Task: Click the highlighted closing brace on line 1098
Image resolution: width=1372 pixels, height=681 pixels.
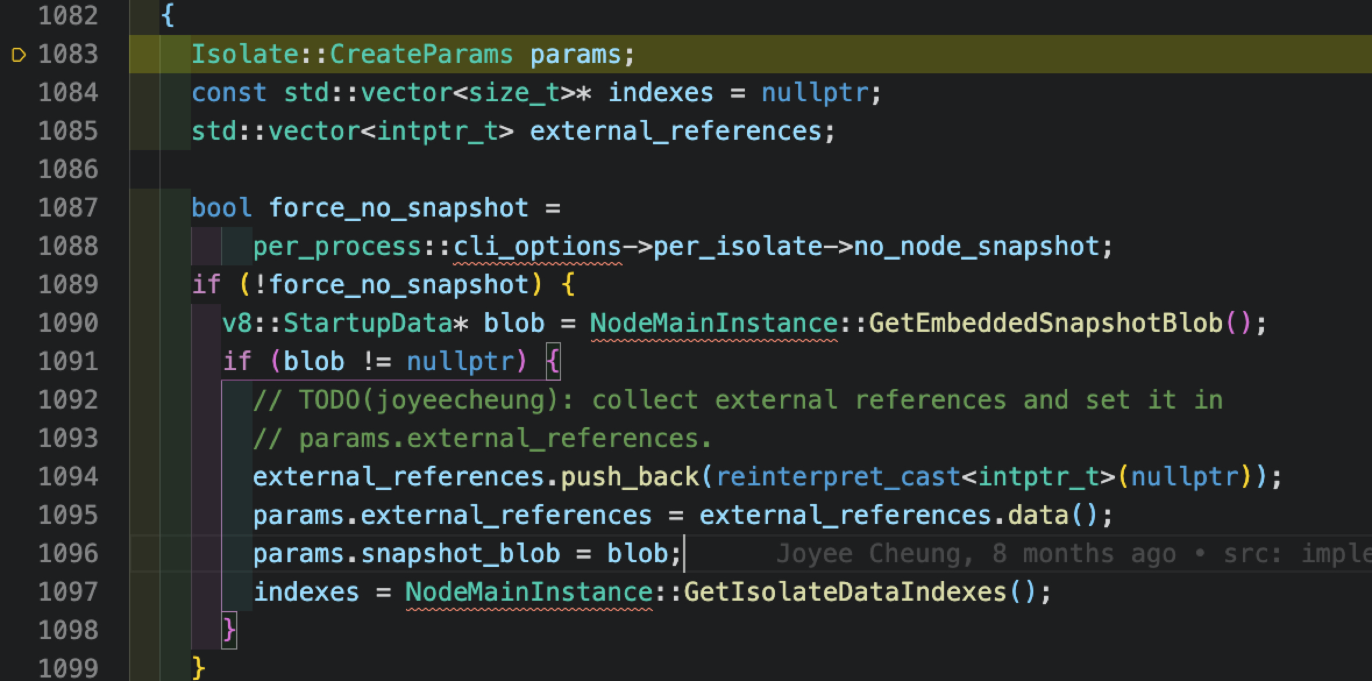Action: click(230, 630)
